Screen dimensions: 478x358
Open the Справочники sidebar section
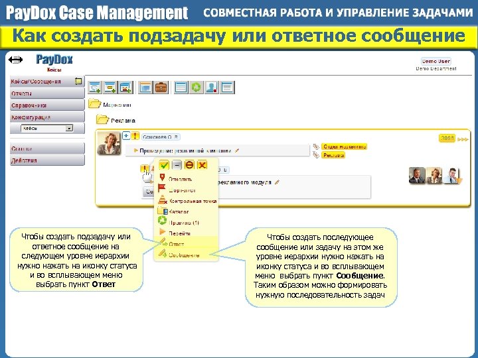pyautogui.click(x=47, y=105)
